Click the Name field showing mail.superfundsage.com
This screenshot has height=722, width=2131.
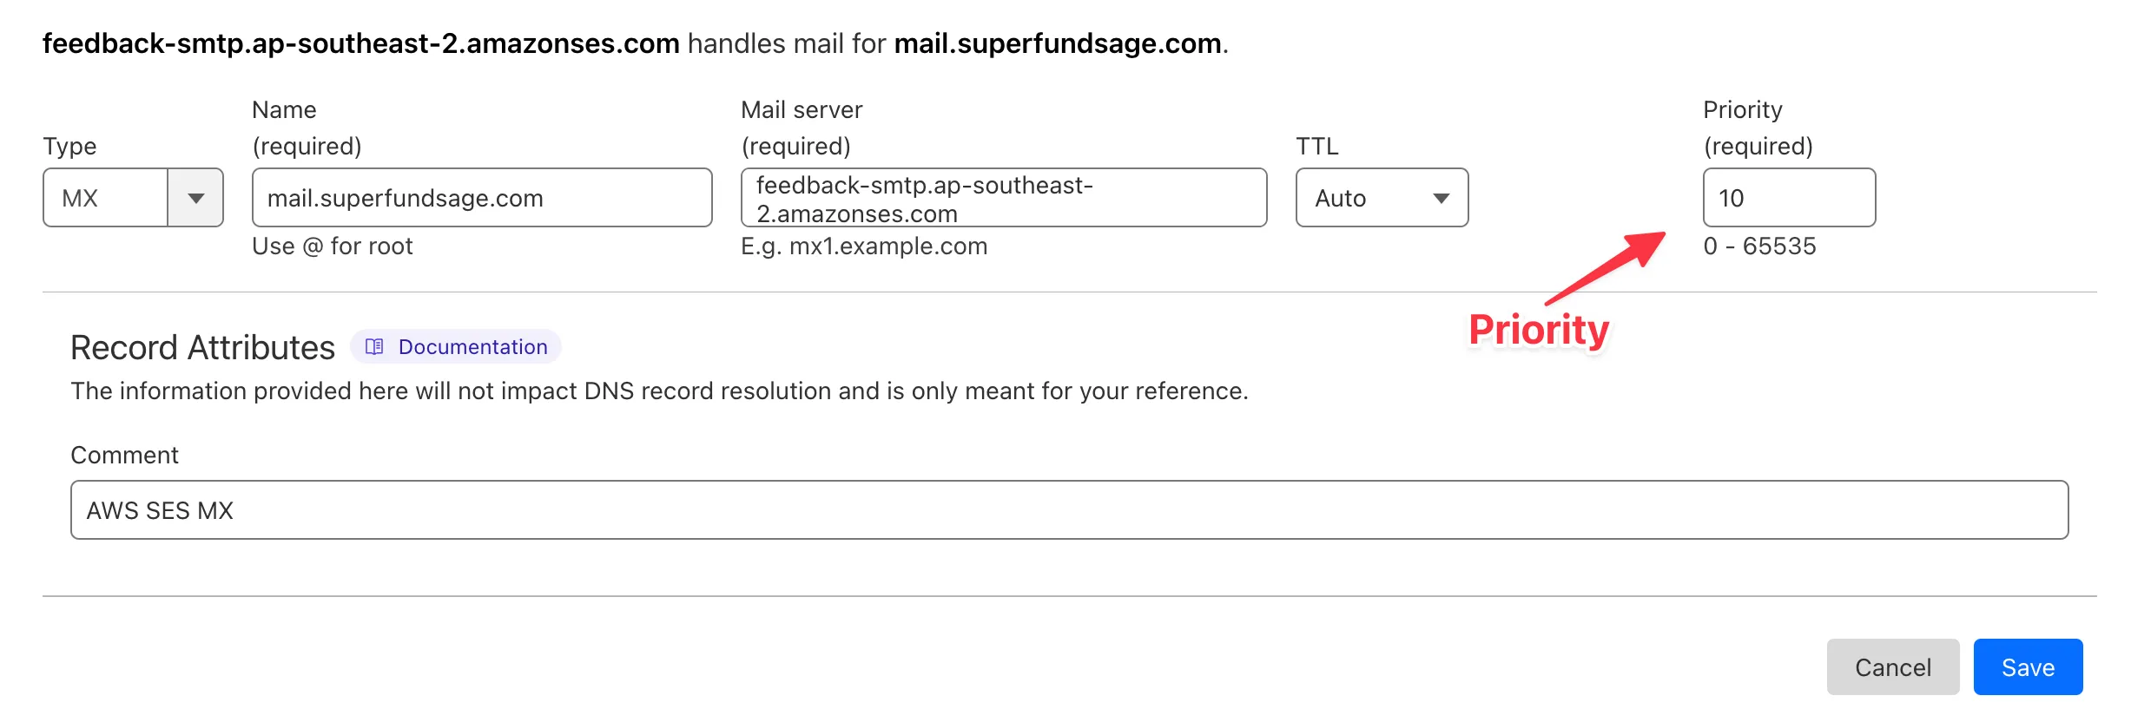pos(482,198)
